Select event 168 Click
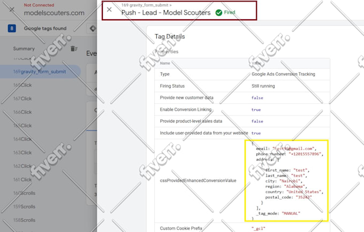Viewport: 364px width, 232px height. click(x=22, y=85)
